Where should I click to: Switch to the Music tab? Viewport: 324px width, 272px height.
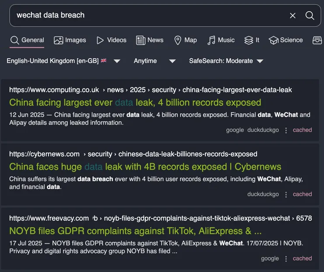coord(221,40)
